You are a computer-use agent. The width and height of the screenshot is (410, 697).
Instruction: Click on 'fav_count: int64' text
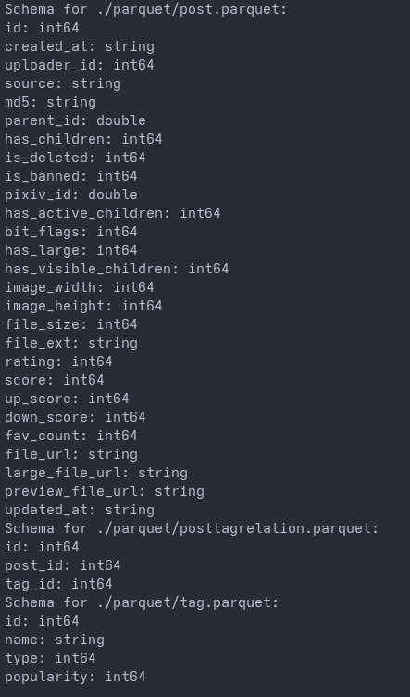tap(71, 436)
